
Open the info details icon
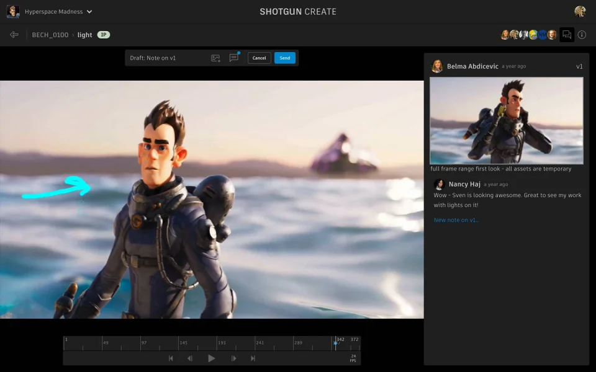(582, 35)
